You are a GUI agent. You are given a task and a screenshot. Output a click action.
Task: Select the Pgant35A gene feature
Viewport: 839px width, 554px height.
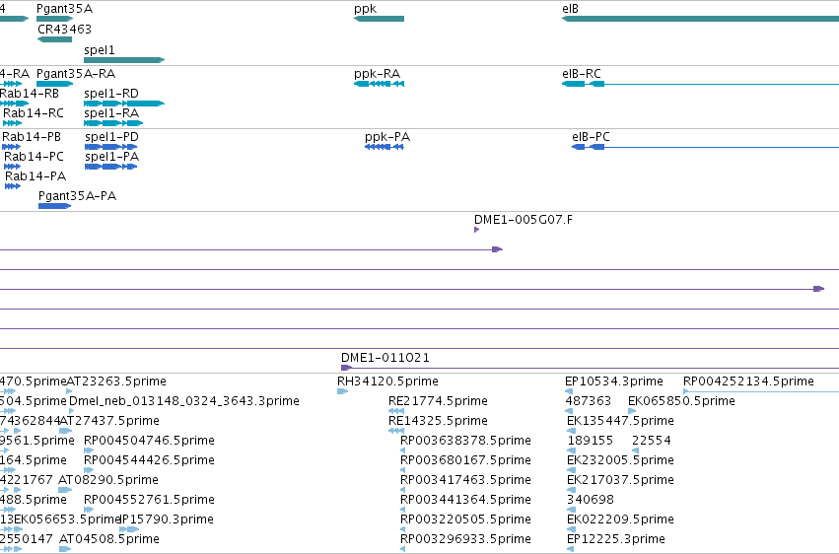[x=54, y=19]
